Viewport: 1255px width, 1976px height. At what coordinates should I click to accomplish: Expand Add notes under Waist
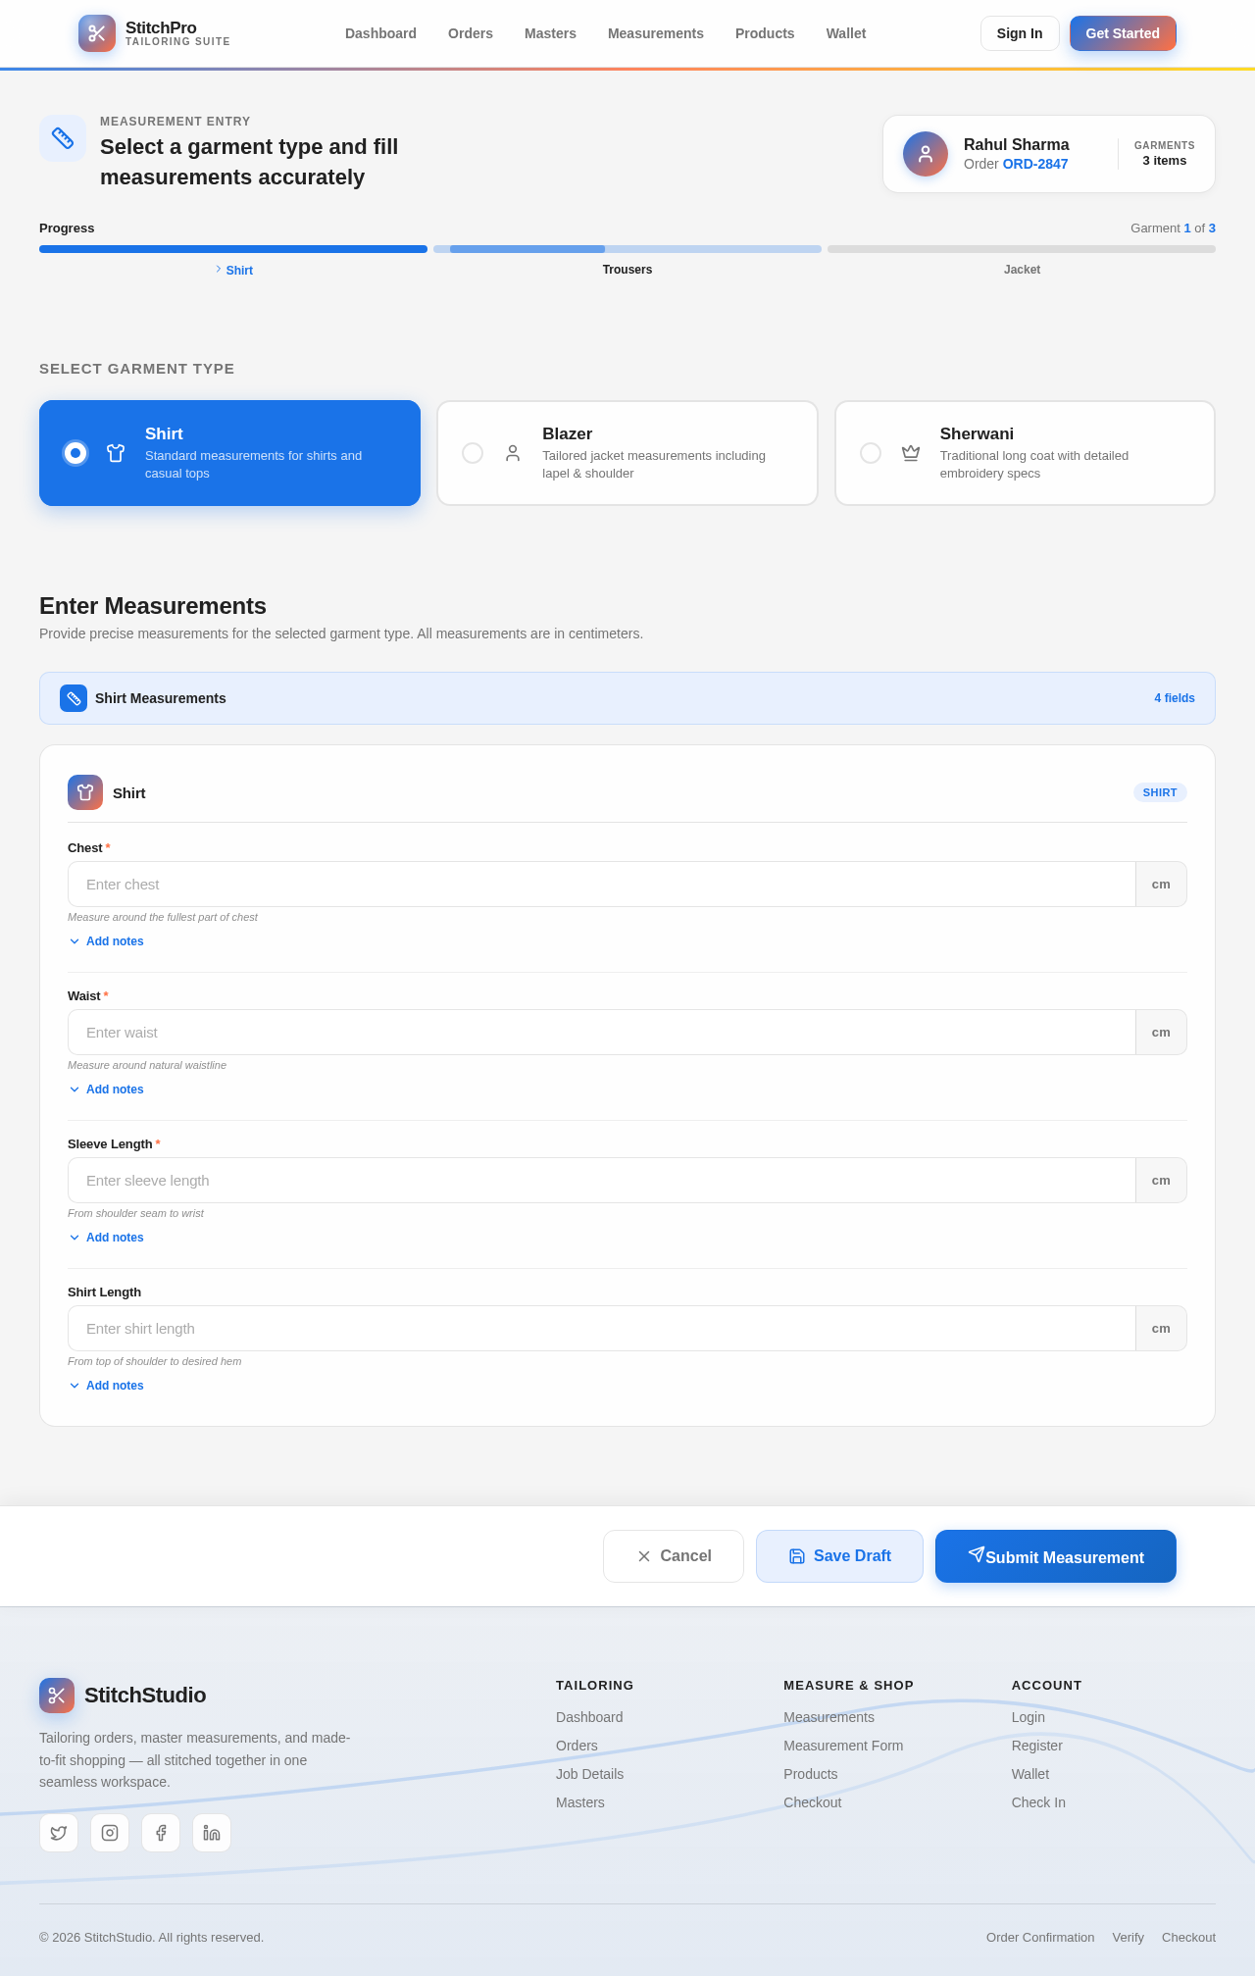(106, 1089)
